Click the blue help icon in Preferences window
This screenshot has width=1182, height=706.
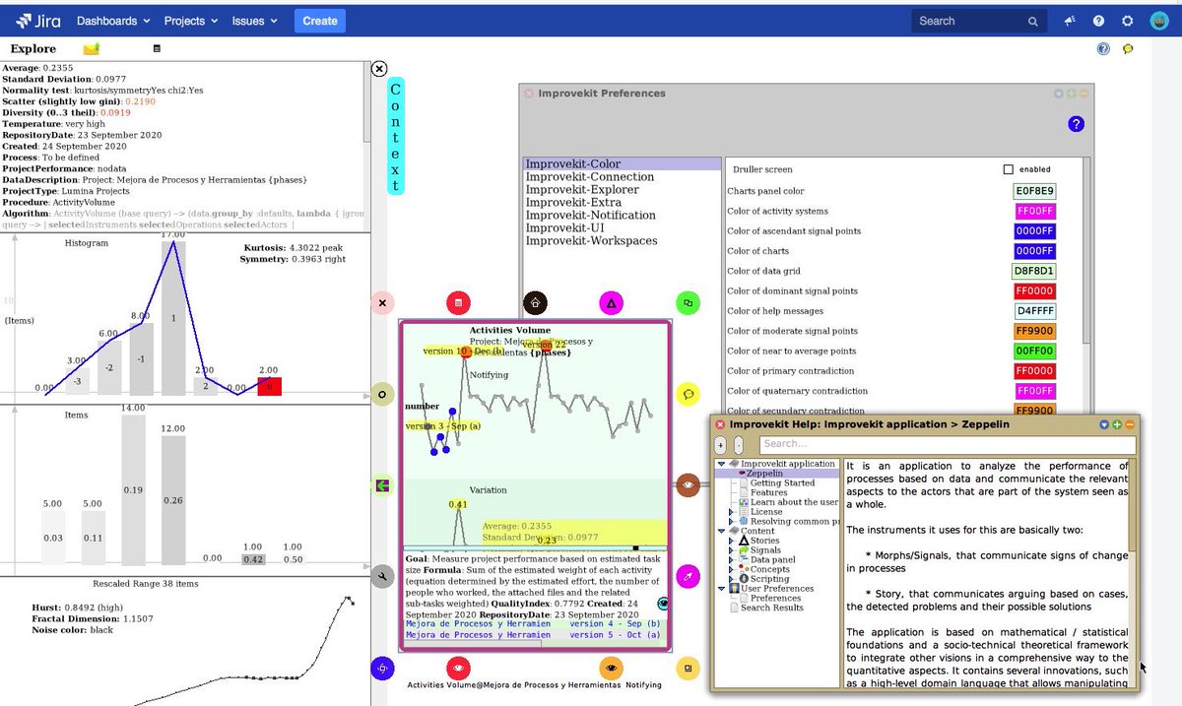click(x=1076, y=124)
